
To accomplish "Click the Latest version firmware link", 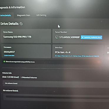I will (x=9, y=55).
